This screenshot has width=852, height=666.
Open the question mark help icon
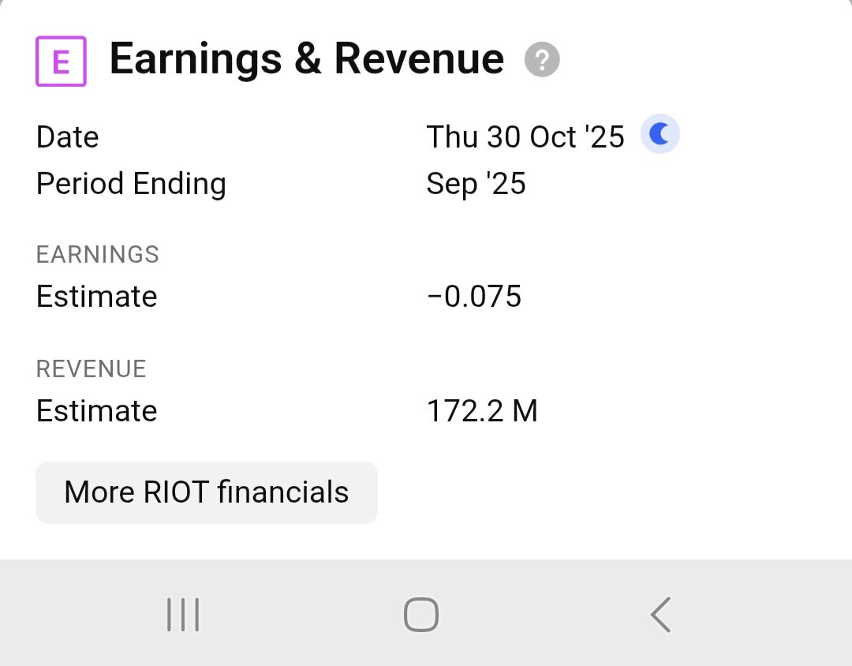(x=542, y=61)
